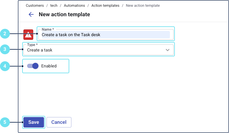
Task: Click the back arrow icon
Action: click(31, 14)
